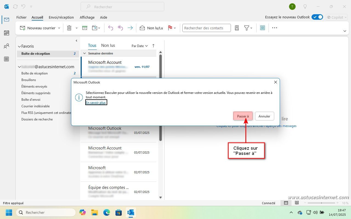
Task: Click the add-ins grid icon in the ribbon
Action: coord(262,28)
